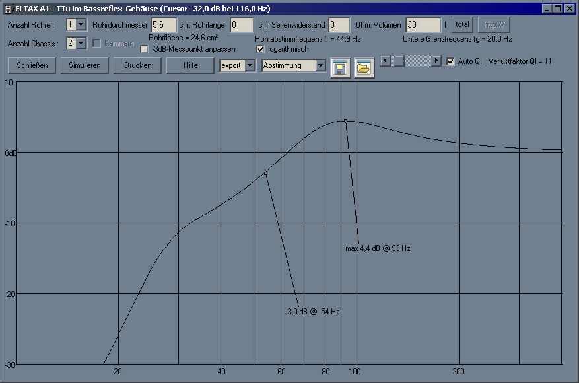Screen dimensions: 579x383
Task: Click 'Untere Grenzfrequenz fg = 20,0 Hz' text
Action: [x=457, y=39]
